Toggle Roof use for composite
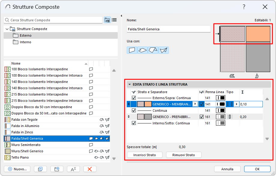This screenshot has width=276, height=176. [x=153, y=50]
